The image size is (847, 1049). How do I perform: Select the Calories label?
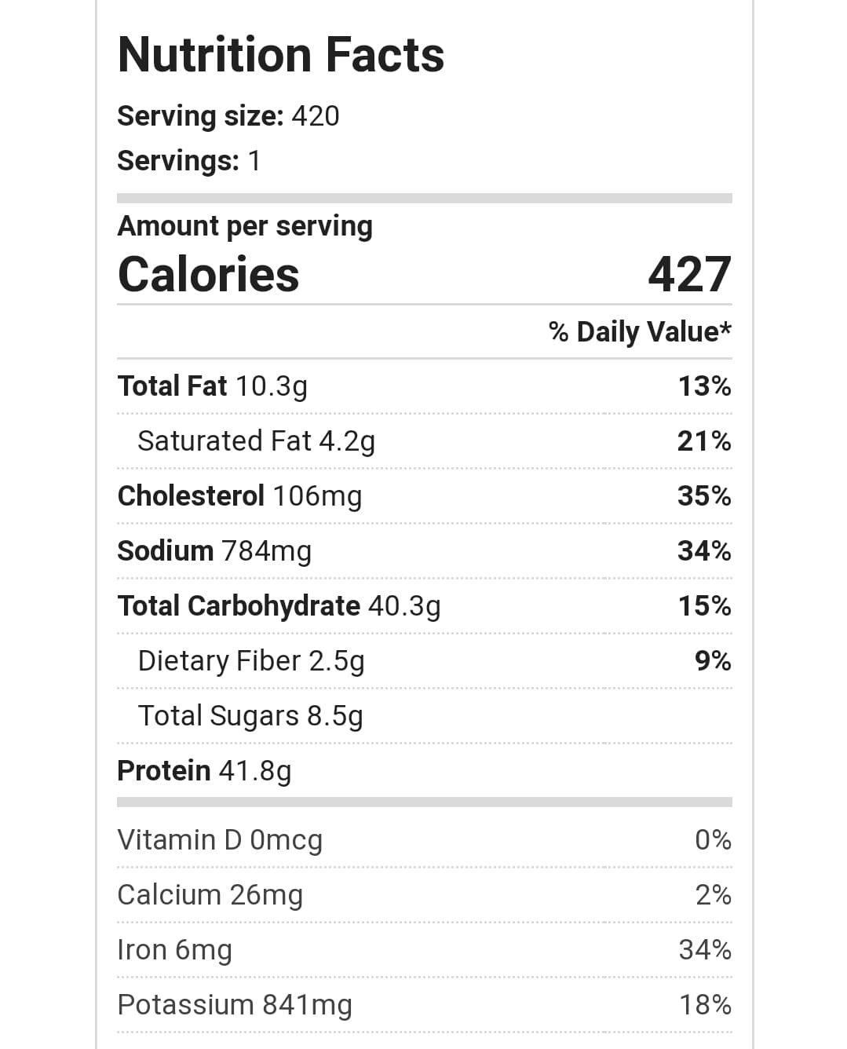[x=208, y=275]
